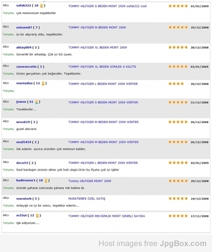Open the zumrancetin user profile link

tap(26, 67)
